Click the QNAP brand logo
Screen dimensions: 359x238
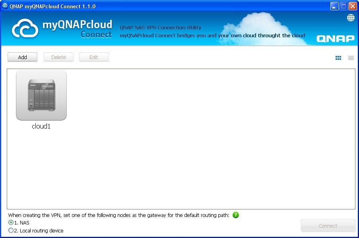pyautogui.click(x=336, y=39)
